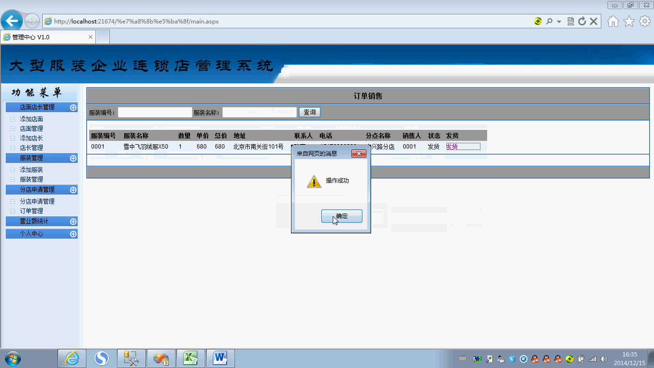The image size is (654, 368).
Task: Click the browser forward arrow
Action: (x=32, y=21)
